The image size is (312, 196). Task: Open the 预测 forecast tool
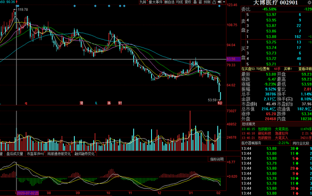point(207,2)
